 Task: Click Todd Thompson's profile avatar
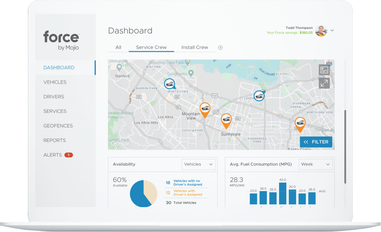(x=321, y=31)
